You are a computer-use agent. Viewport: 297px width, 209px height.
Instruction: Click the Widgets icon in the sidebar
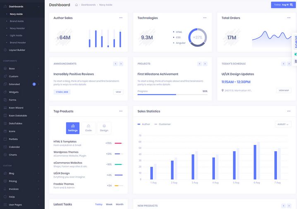pyautogui.click(x=5, y=92)
